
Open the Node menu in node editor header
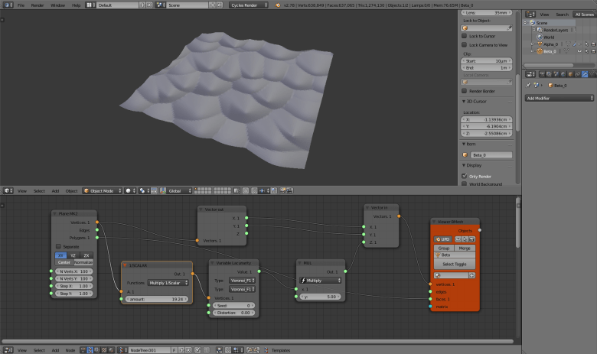coord(70,350)
